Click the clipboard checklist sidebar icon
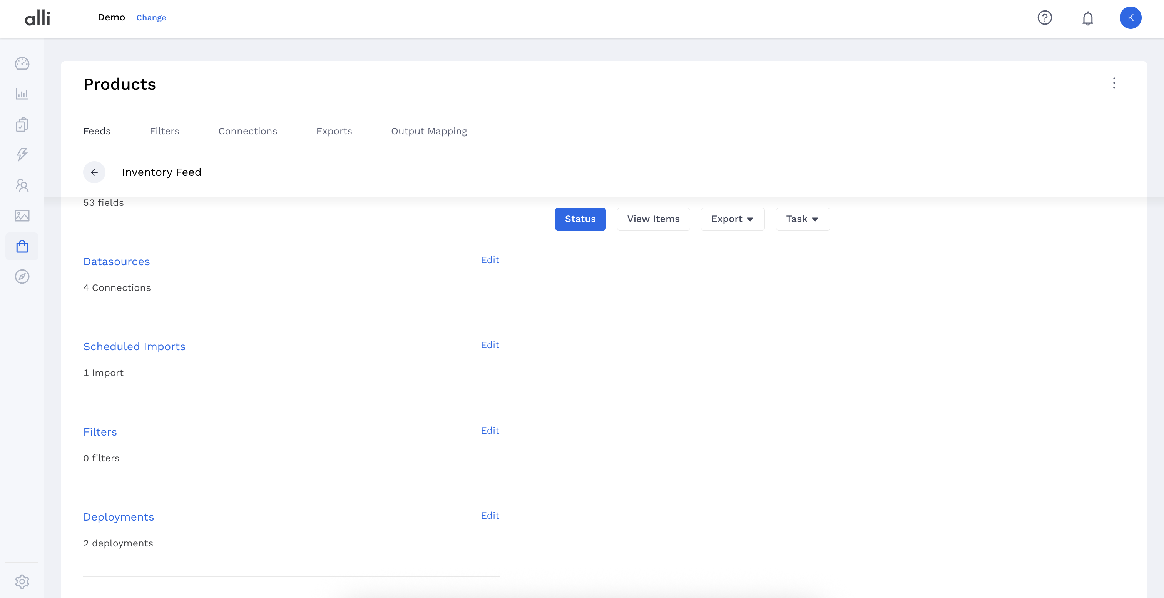Viewport: 1164px width, 598px height. click(22, 124)
